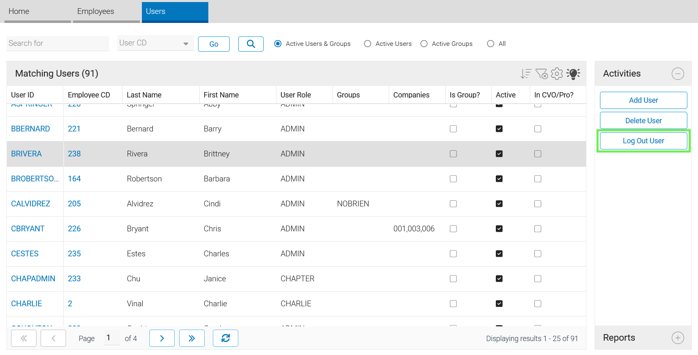Expand the Reports panel
This screenshot has height=355, width=698.
(677, 338)
